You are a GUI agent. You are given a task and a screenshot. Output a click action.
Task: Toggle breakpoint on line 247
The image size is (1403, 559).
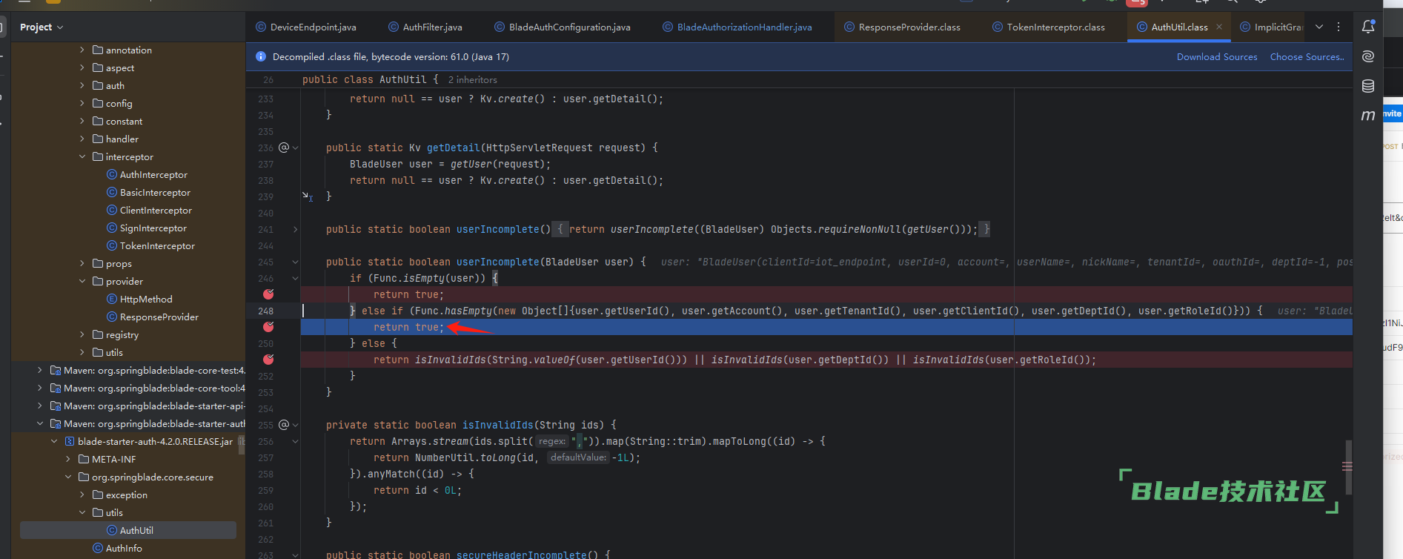point(268,294)
